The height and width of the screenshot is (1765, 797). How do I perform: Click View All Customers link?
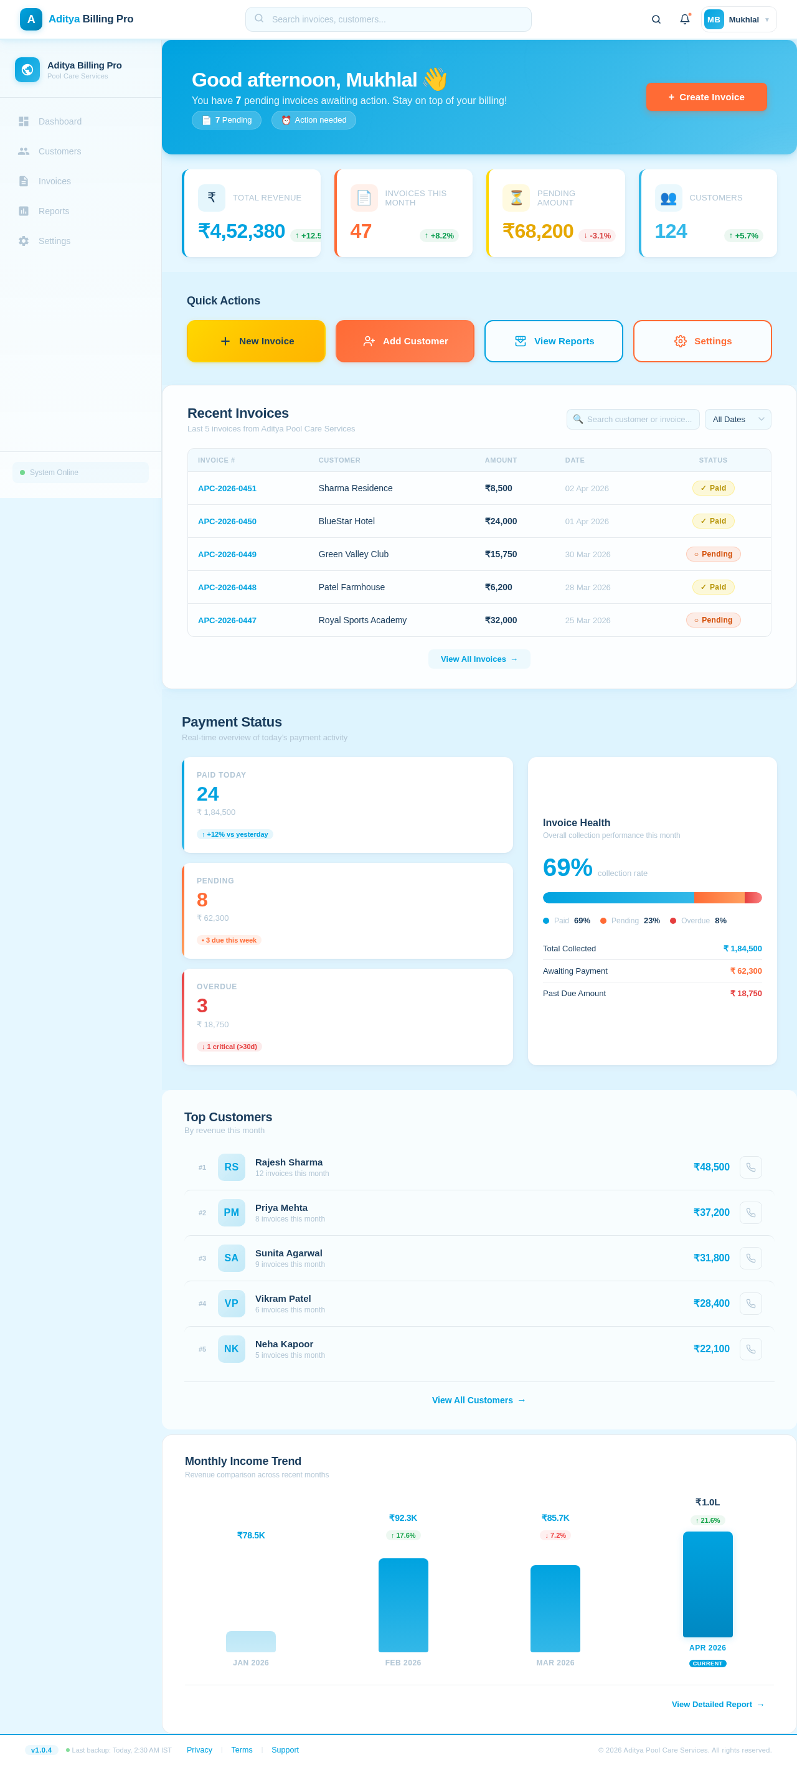coord(479,1401)
